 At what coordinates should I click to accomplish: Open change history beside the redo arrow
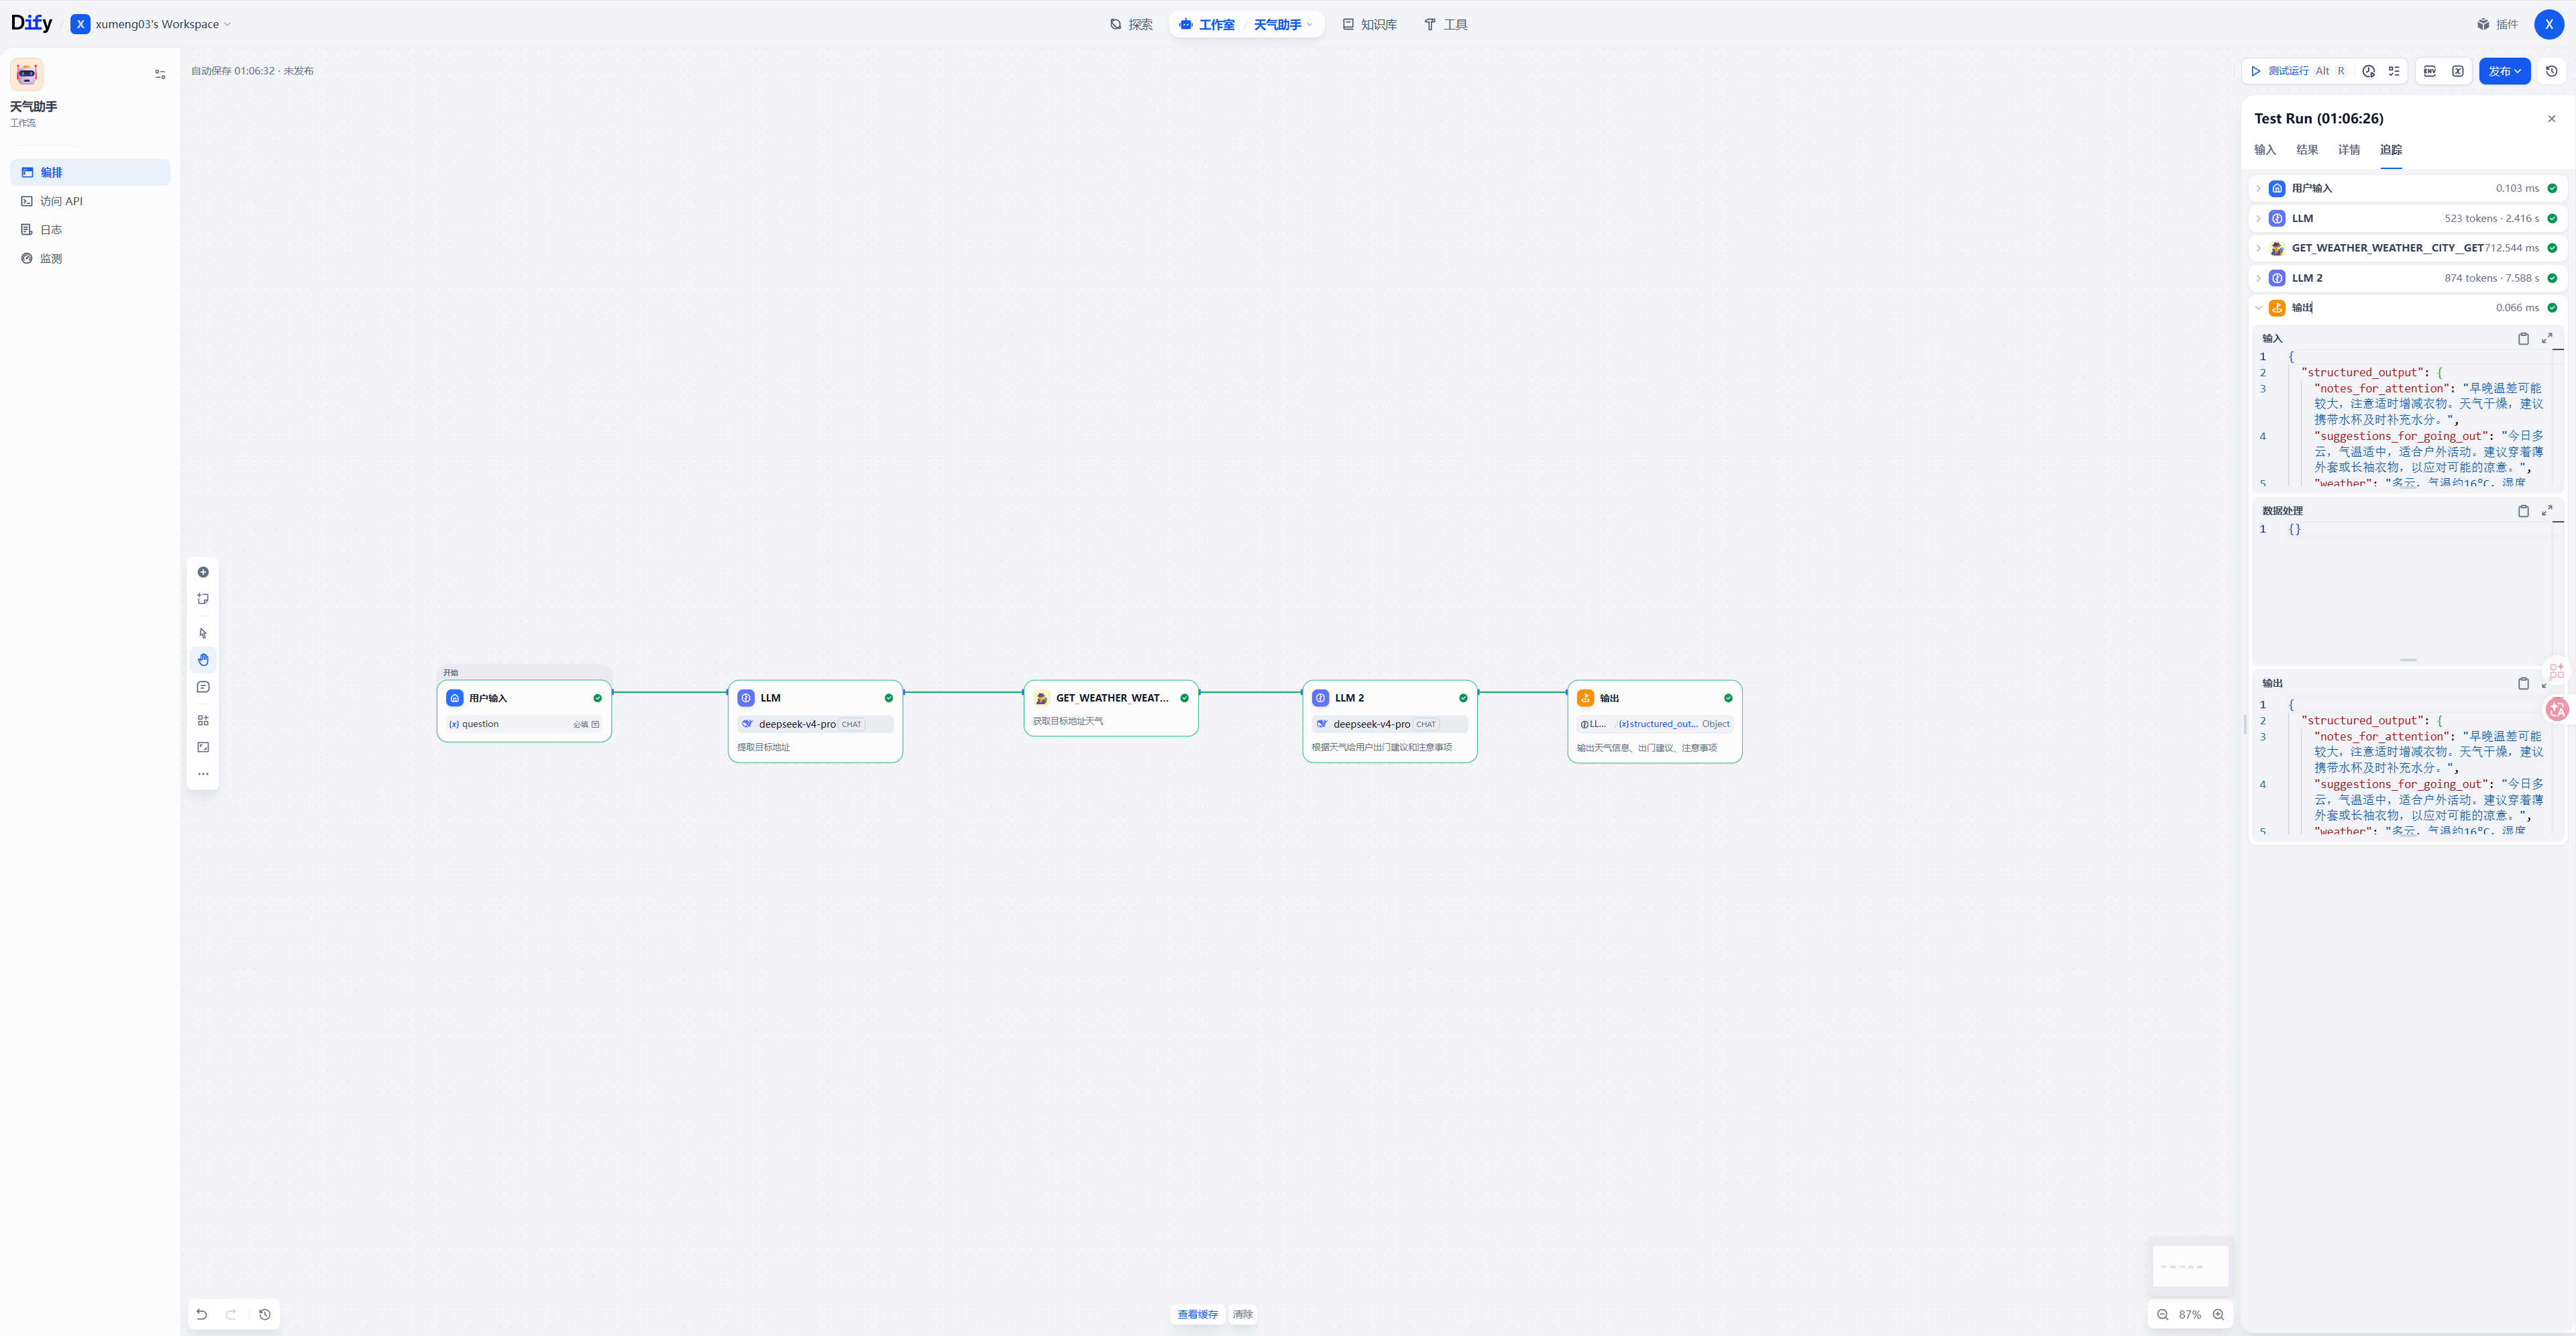pyautogui.click(x=265, y=1314)
